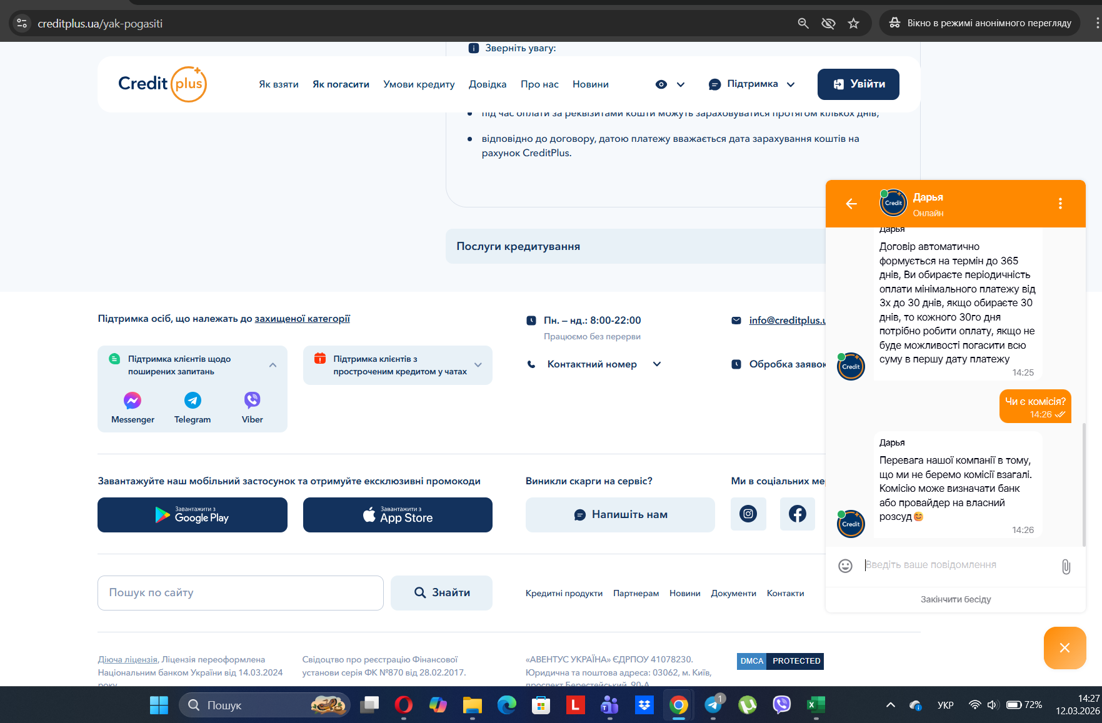Viewport: 1102px width, 723px height.
Task: Open Microsoft Teams from the taskbar
Action: 610,705
